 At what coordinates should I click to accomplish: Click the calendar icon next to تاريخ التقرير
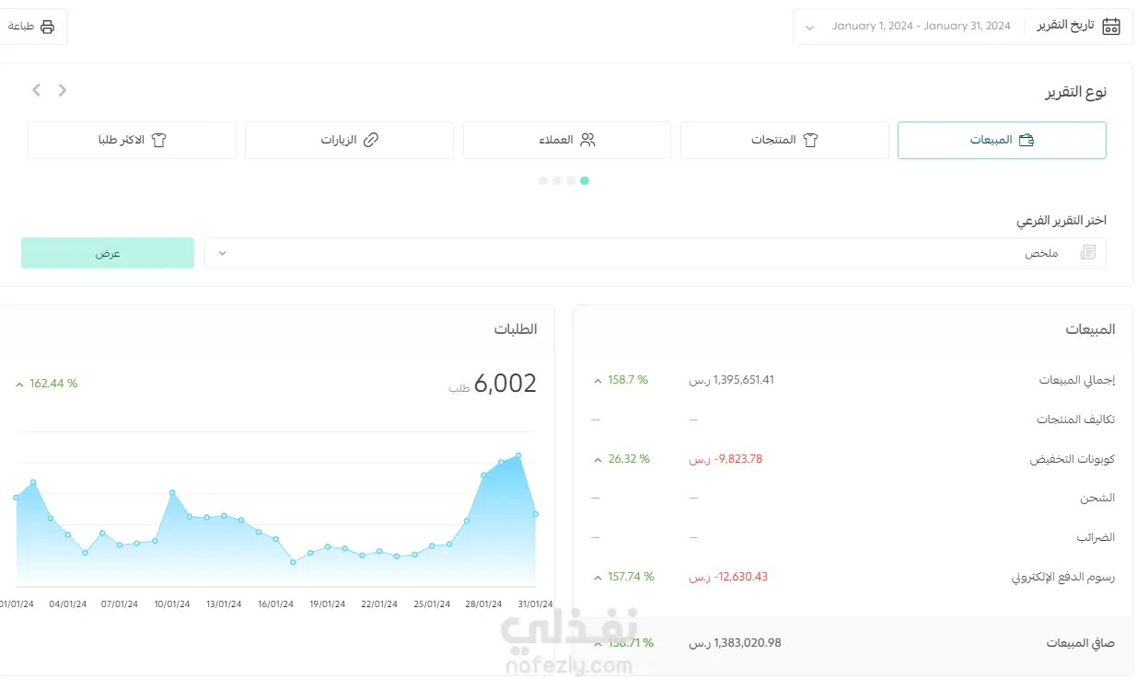pos(1111,26)
